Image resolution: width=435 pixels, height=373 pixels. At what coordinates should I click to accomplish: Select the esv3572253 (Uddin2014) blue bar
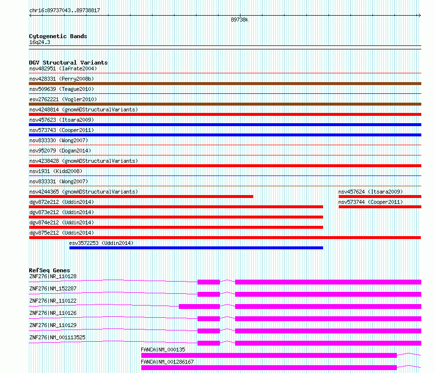click(x=196, y=248)
